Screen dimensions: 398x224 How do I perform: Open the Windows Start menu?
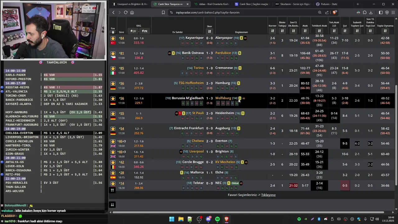172,219
